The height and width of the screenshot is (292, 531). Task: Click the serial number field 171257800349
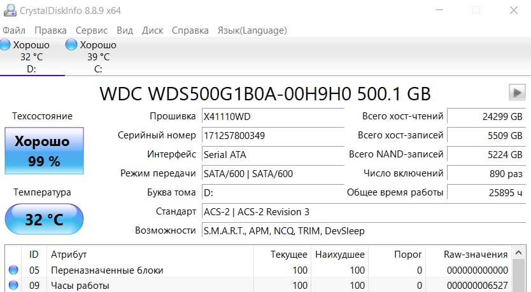273,136
